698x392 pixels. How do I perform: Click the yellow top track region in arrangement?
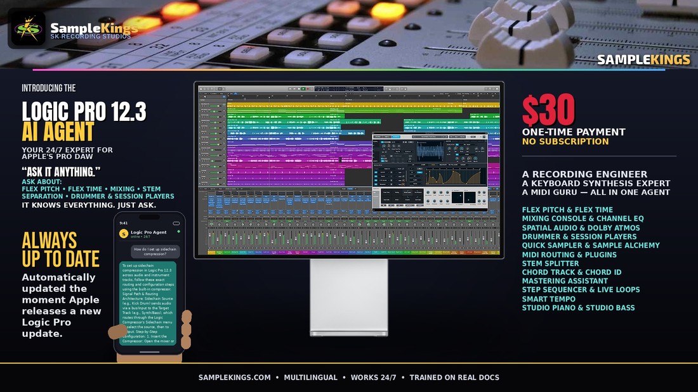tap(363, 105)
